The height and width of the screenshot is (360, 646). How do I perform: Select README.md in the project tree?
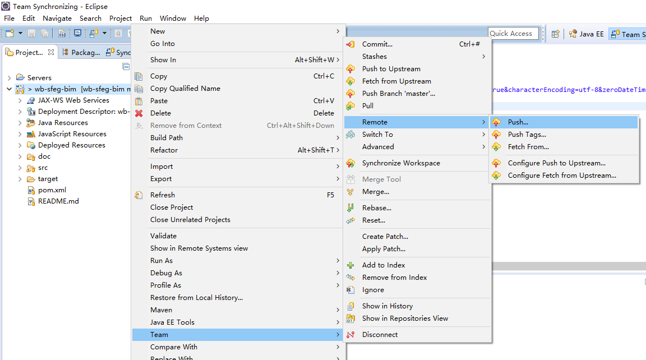click(58, 201)
